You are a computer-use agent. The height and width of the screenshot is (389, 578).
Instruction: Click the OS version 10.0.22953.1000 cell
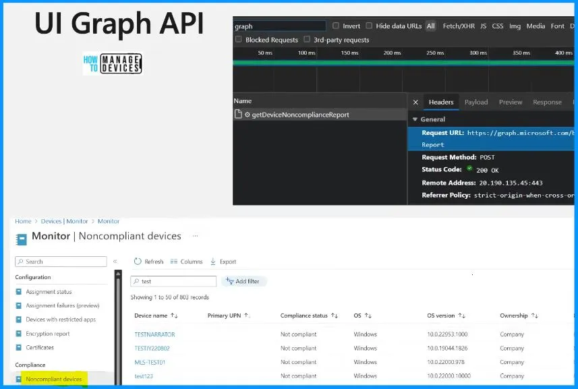(x=447, y=334)
